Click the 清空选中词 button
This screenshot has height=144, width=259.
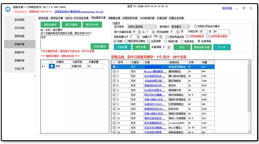pyautogui.click(x=92, y=25)
